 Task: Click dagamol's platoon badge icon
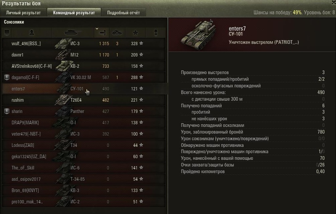[x=7, y=77]
